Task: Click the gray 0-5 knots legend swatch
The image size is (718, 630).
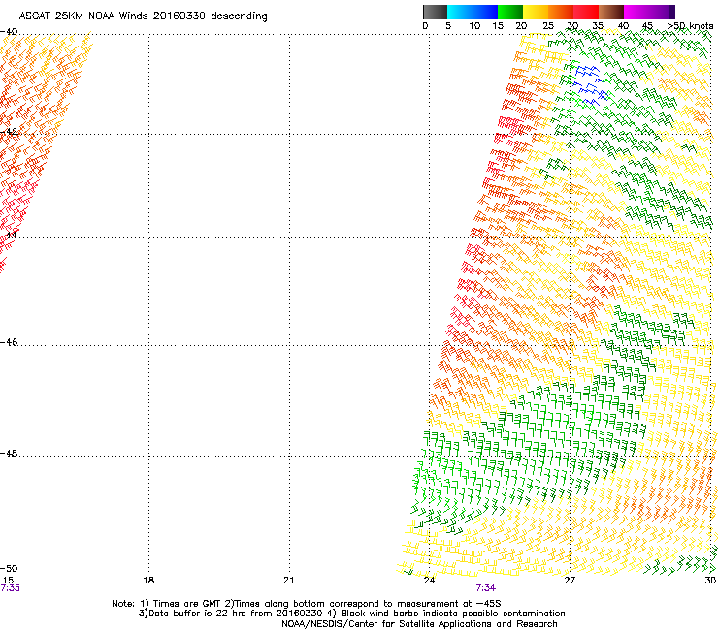Action: point(435,12)
